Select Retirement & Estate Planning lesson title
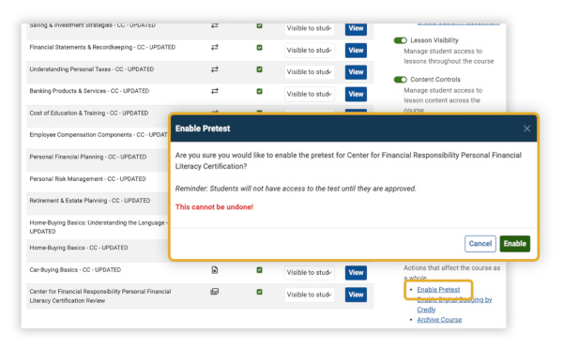The width and height of the screenshot is (563, 349). pyautogui.click(x=90, y=201)
